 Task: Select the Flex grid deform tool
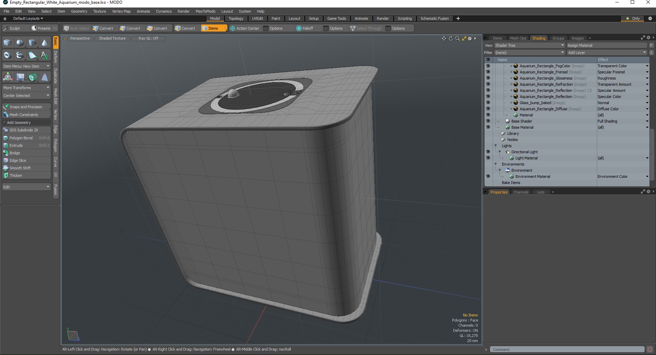[20, 77]
